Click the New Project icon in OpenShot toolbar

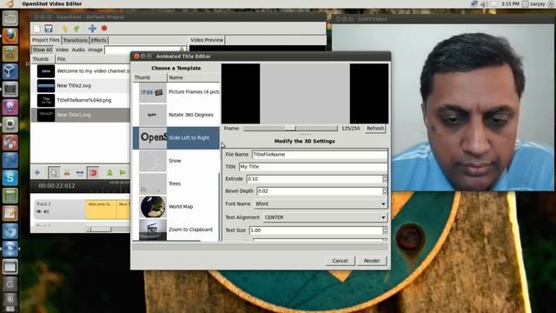[36, 29]
